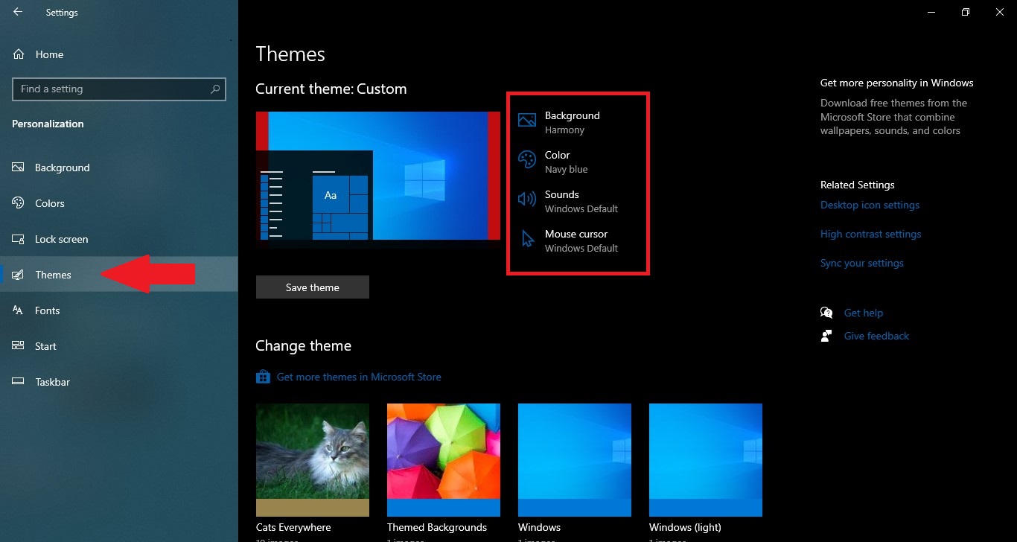
Task: Click Sounds Windows Default label text
Action: click(x=581, y=201)
